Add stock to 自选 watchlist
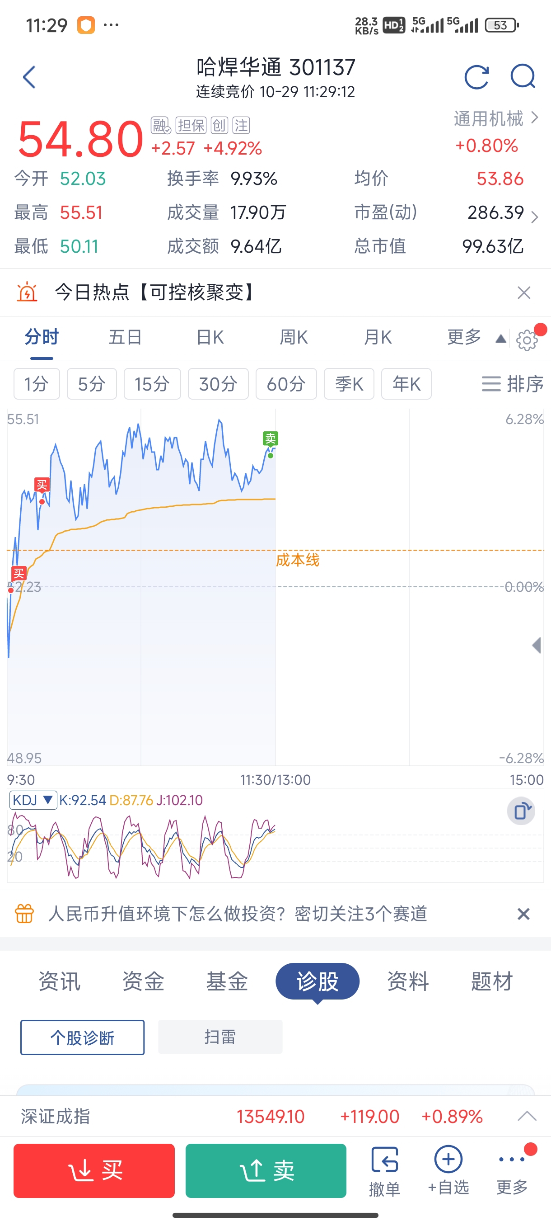Viewport: 551px width, 1226px height. pos(448,1170)
